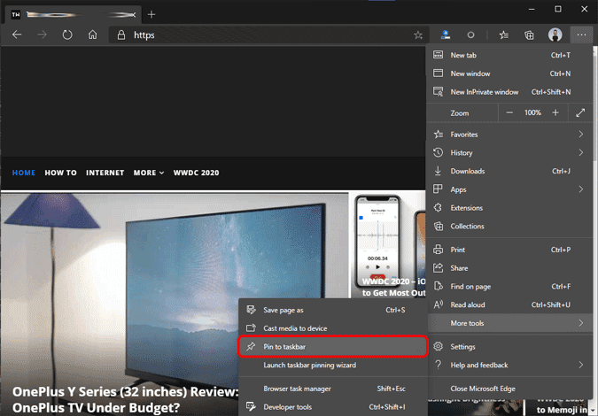Choose Pin to taskbar
The height and width of the screenshot is (416, 598).
pyautogui.click(x=332, y=347)
